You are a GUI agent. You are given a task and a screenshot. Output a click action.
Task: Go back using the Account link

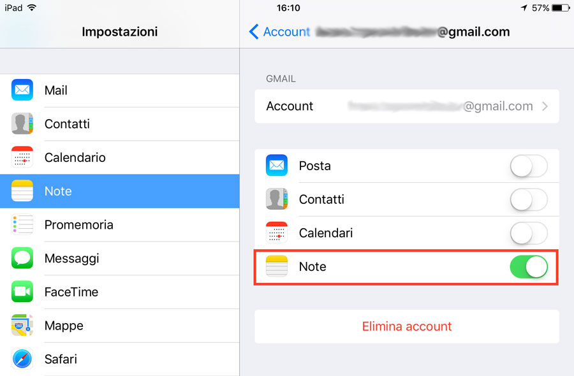click(x=286, y=31)
